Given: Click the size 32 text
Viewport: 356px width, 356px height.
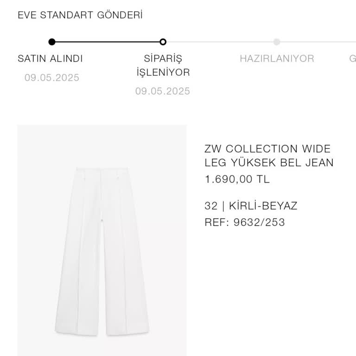Looking at the screenshot, I should point(210,206).
